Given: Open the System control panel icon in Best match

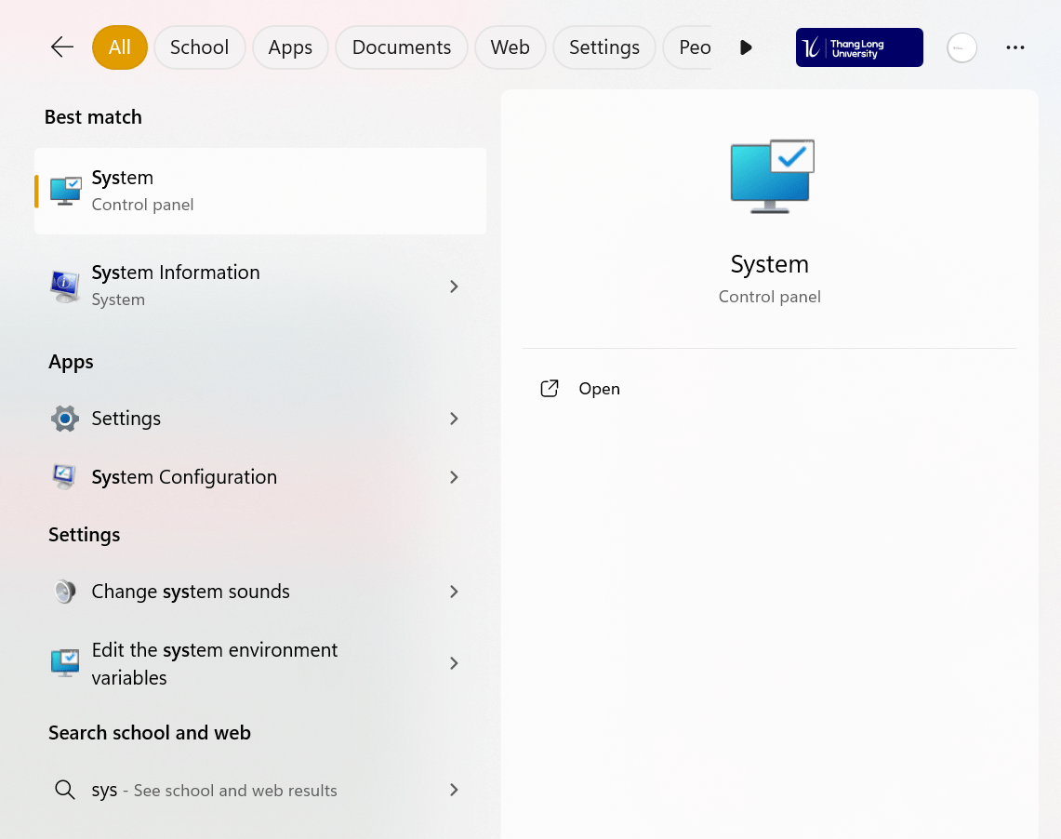Looking at the screenshot, I should (65, 191).
